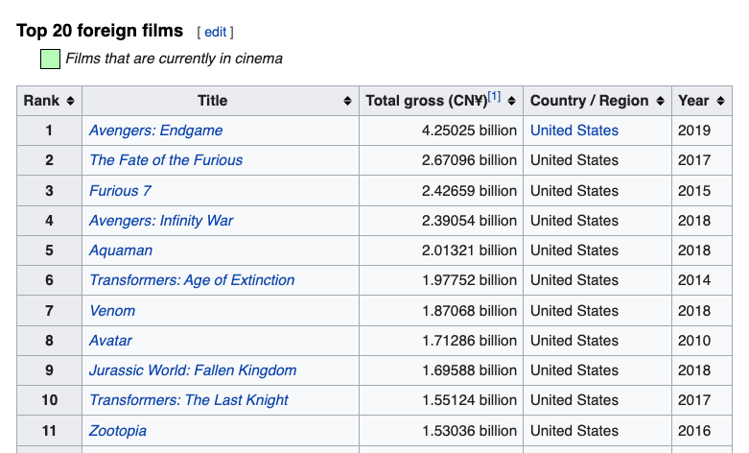Click the 'Total gross (CN¥)' header text
The height and width of the screenshot is (453, 749).
pos(426,101)
